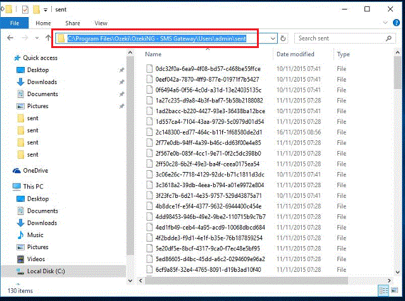Sort by the Type column header
Viewport: 405px width, 301px height.
click(x=343, y=54)
